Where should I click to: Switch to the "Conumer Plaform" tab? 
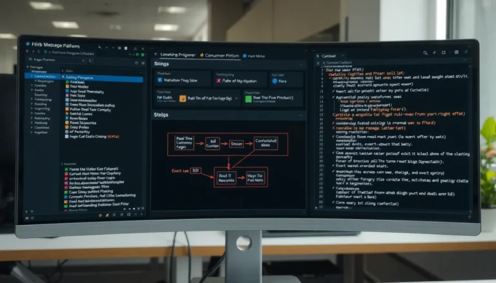(x=219, y=55)
